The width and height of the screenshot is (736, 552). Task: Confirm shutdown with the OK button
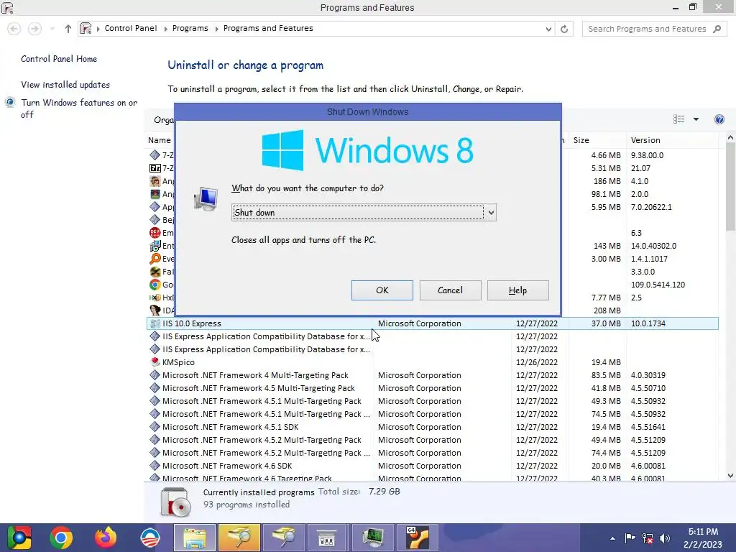(382, 290)
